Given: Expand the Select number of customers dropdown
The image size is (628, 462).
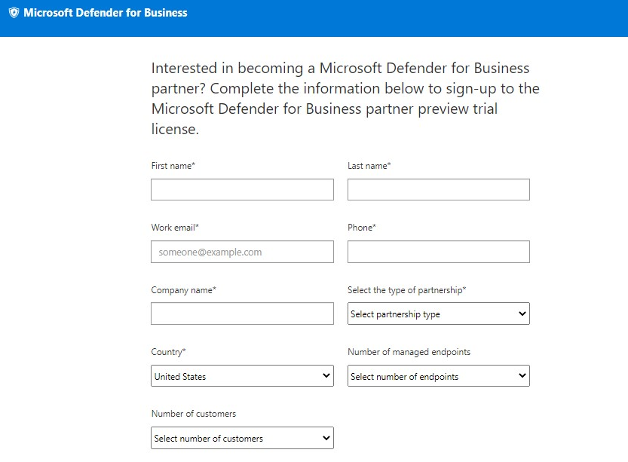Looking at the screenshot, I should 242,438.
